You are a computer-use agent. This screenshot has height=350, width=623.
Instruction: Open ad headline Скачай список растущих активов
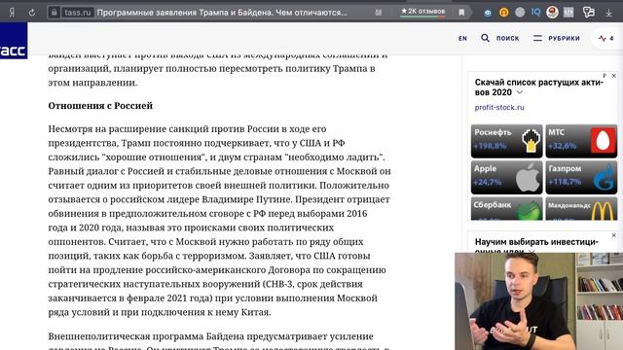point(538,87)
